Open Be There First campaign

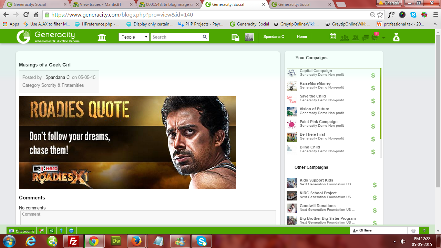(x=312, y=134)
